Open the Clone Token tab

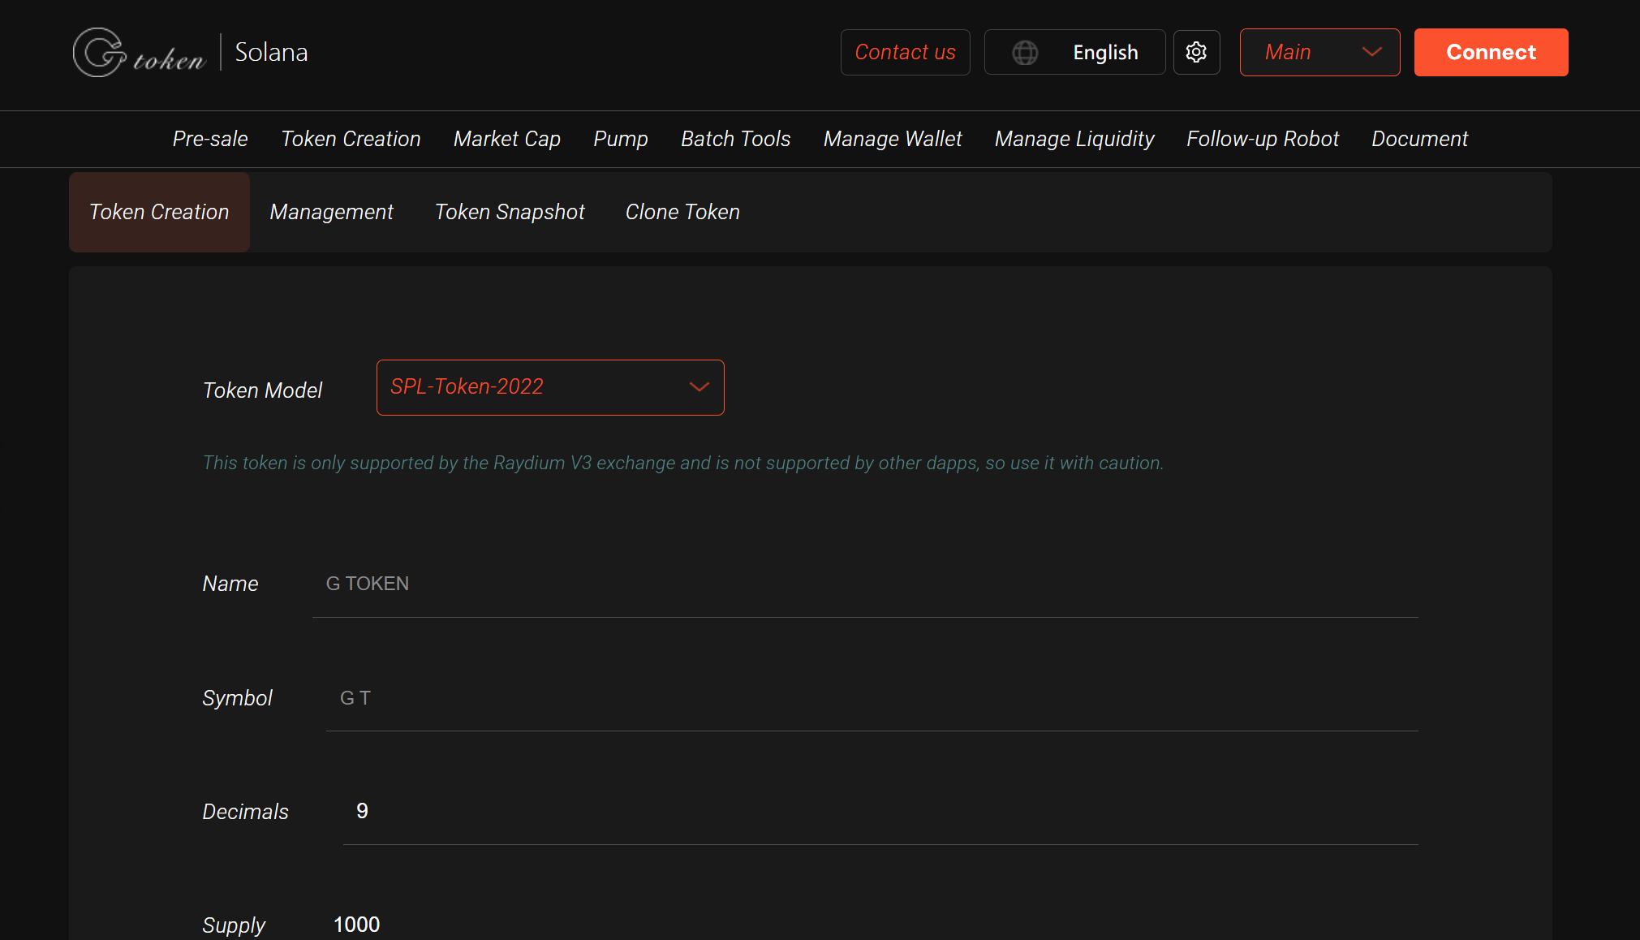(x=682, y=212)
